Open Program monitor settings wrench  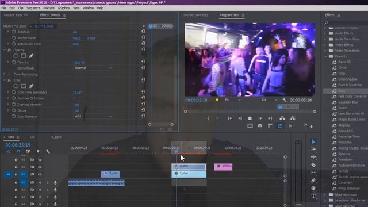[x=284, y=100]
